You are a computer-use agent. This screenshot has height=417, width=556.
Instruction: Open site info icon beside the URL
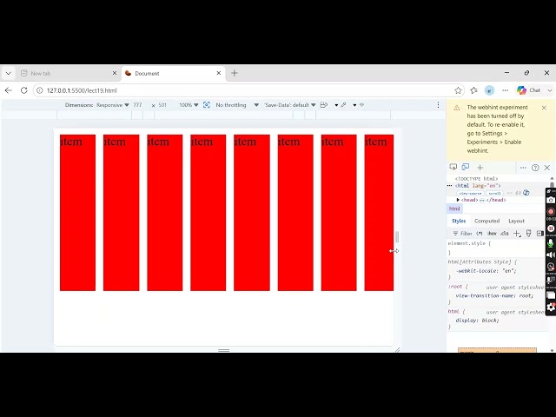(40, 90)
